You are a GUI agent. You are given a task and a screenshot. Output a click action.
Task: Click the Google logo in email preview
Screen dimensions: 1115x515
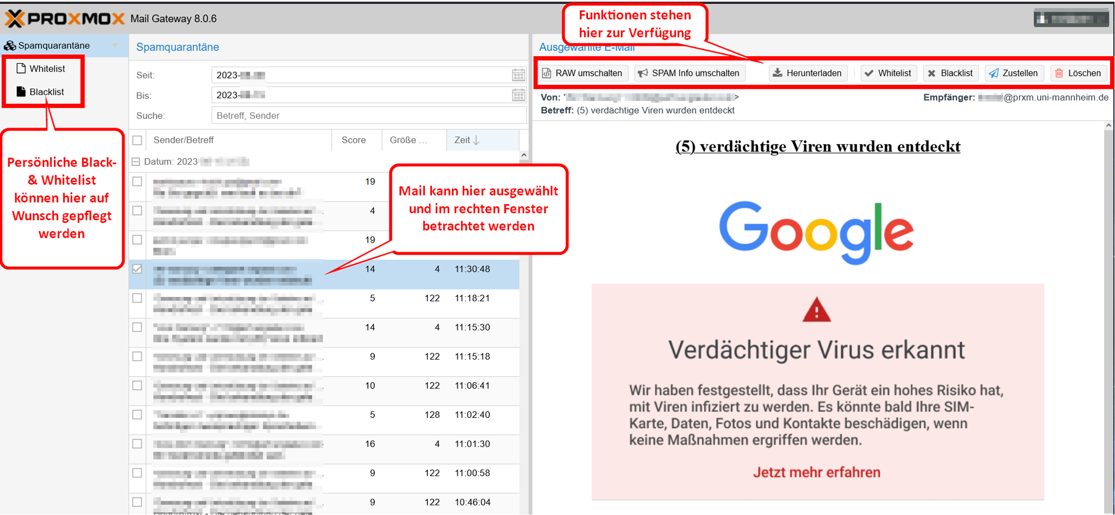pyautogui.click(x=817, y=233)
